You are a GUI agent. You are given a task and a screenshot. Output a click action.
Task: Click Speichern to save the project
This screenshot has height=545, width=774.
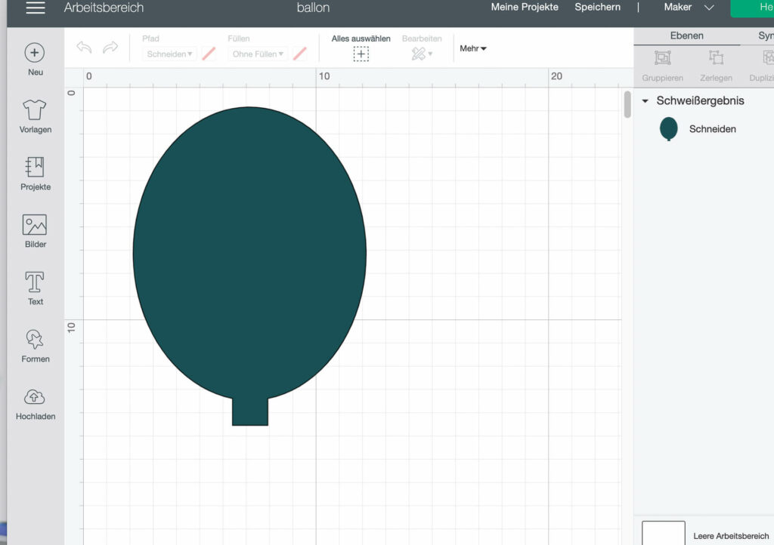click(x=597, y=7)
